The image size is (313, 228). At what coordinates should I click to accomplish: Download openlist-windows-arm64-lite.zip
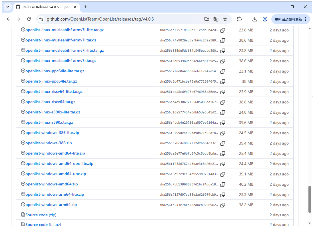tap(55, 195)
